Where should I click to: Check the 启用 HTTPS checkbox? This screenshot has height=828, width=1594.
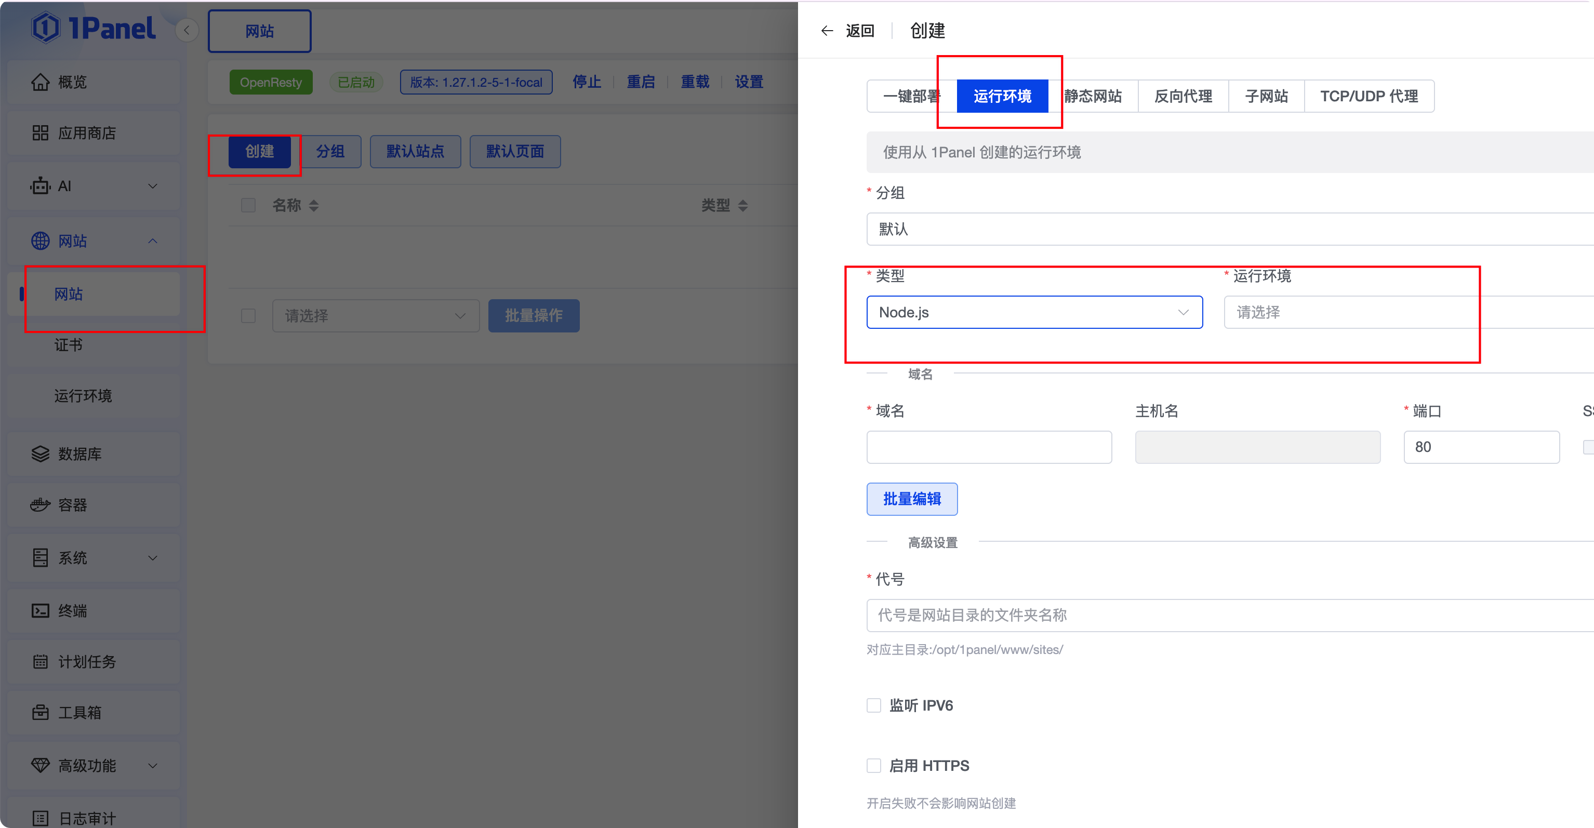[x=874, y=766]
